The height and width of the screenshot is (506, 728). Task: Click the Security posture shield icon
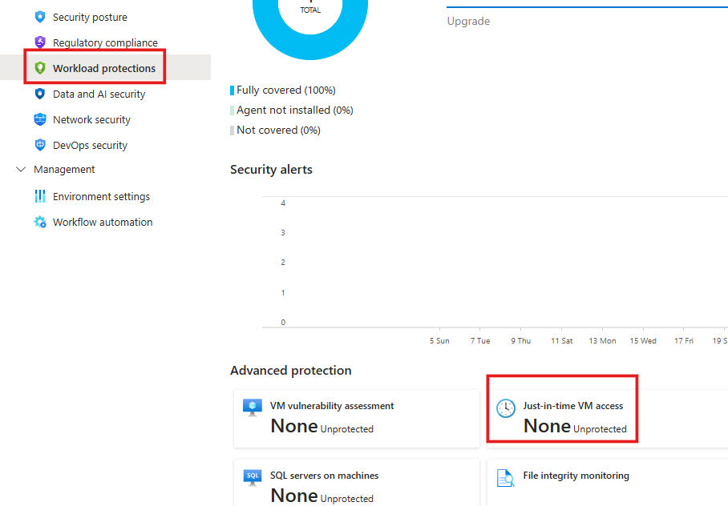40,17
